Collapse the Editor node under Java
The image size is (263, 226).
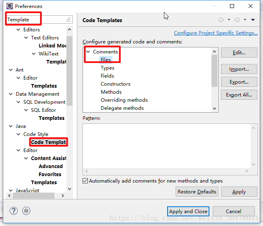pyautogui.click(x=18, y=150)
